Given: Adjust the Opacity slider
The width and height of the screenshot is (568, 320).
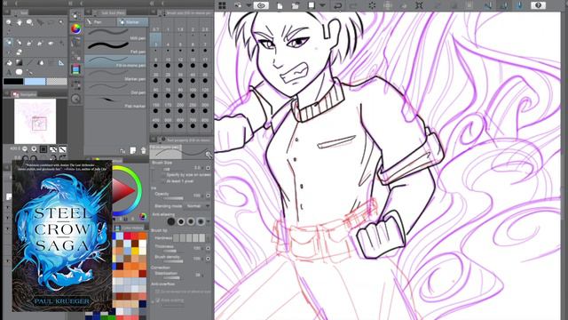Looking at the screenshot, I should tap(174, 198).
